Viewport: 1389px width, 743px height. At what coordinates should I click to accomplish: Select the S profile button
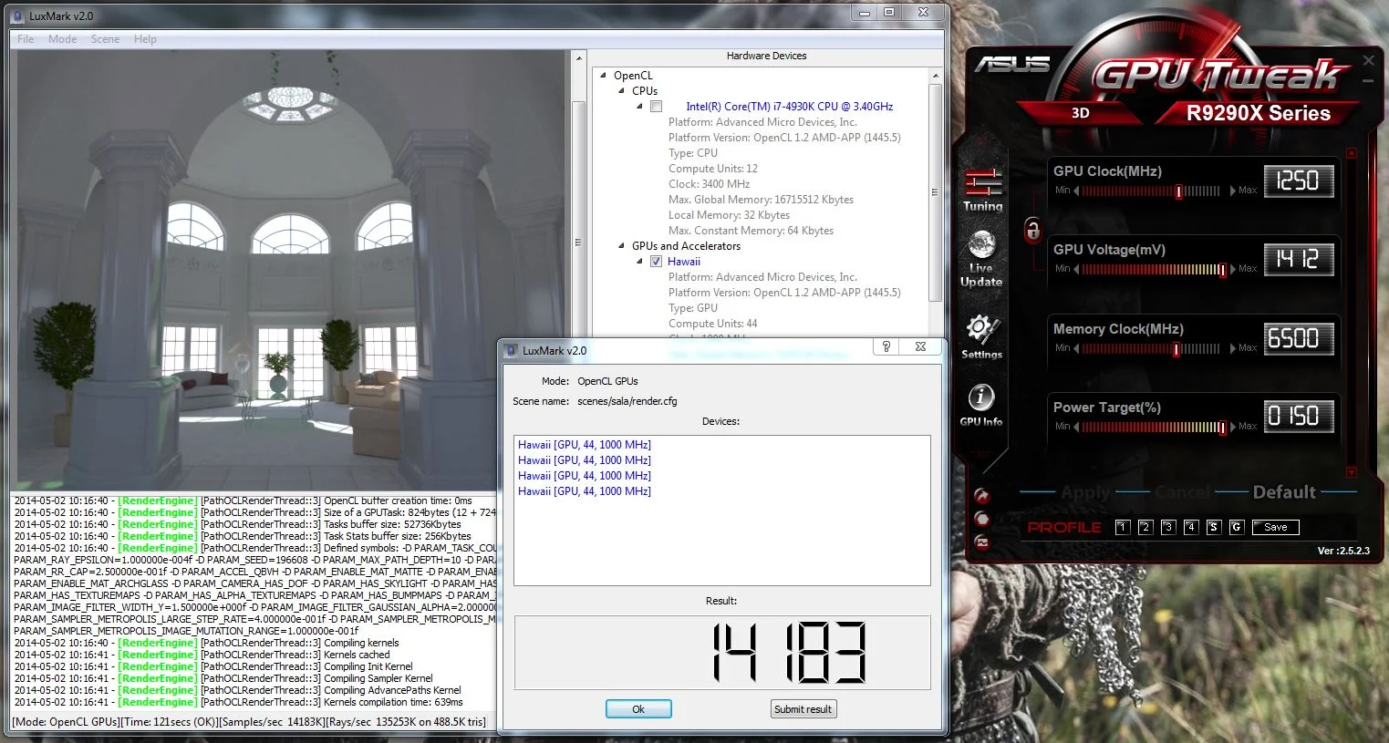pos(1213,527)
